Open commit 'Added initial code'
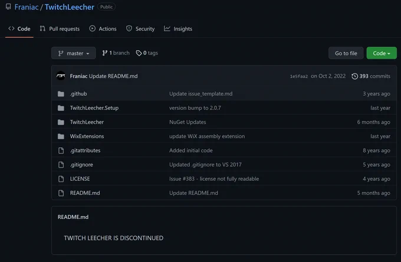This screenshot has height=262, width=401. pyautogui.click(x=191, y=150)
